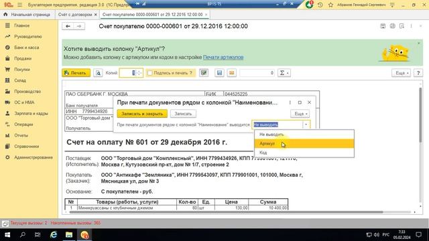Click the Отчеты sidebar icon
This screenshot has width=429, height=241.
(7, 135)
